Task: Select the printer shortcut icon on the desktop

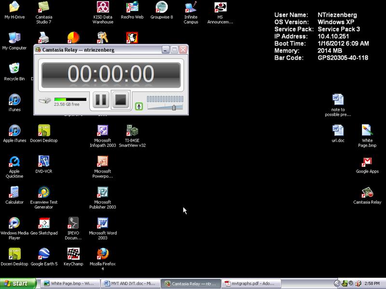Action: [44, 38]
